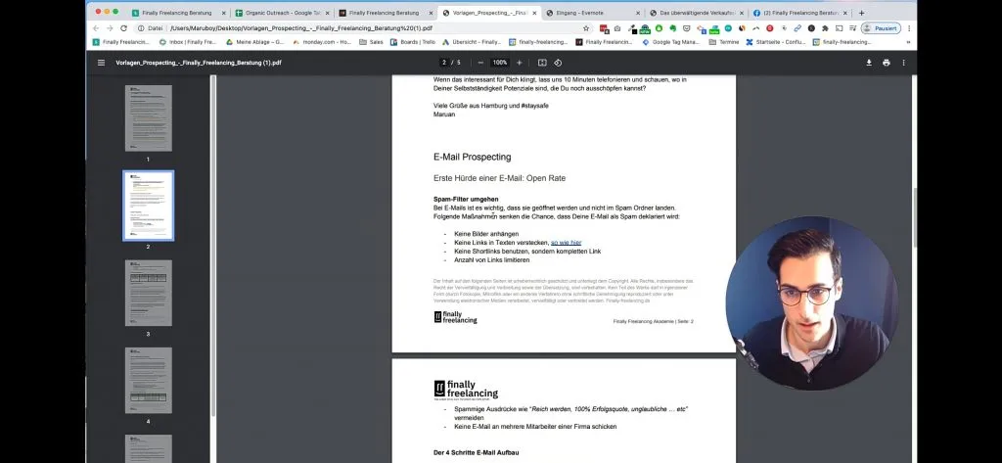Click the file info icon in address bar
The width and height of the screenshot is (1002, 463).
coord(141,28)
